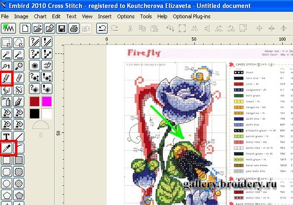Open the Tools menu
The height and width of the screenshot is (205, 293).
146,16
